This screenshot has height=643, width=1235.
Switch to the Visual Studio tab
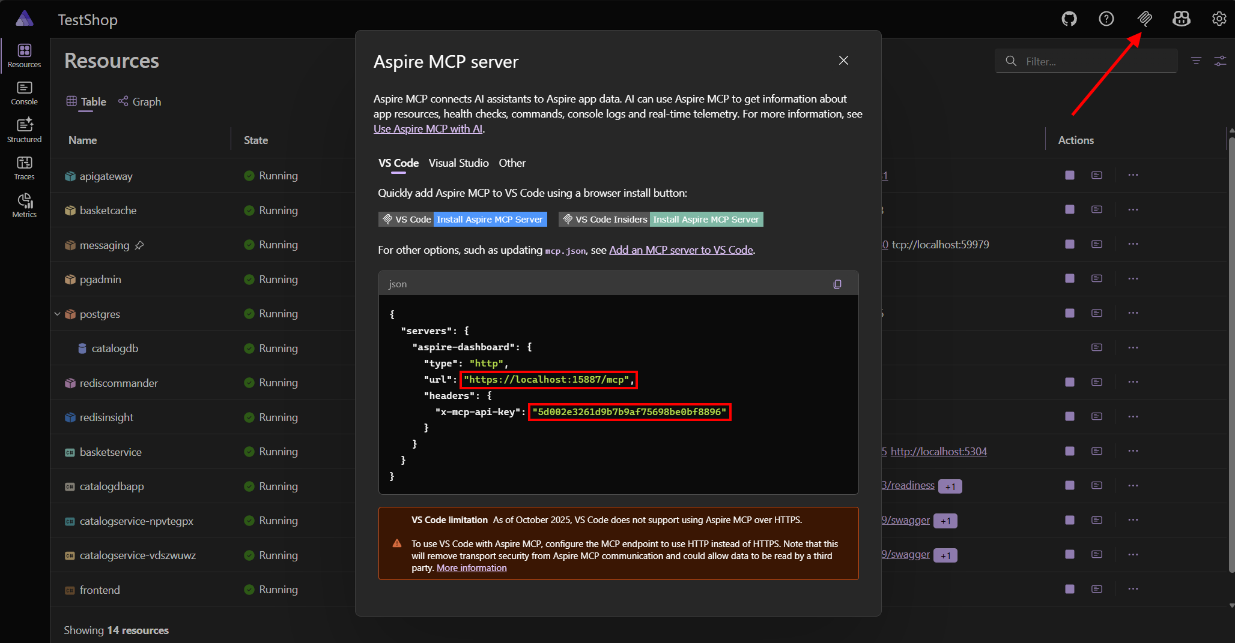[x=458, y=163]
